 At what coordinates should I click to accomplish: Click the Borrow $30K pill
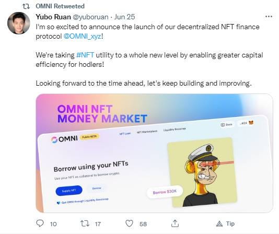(x=165, y=192)
